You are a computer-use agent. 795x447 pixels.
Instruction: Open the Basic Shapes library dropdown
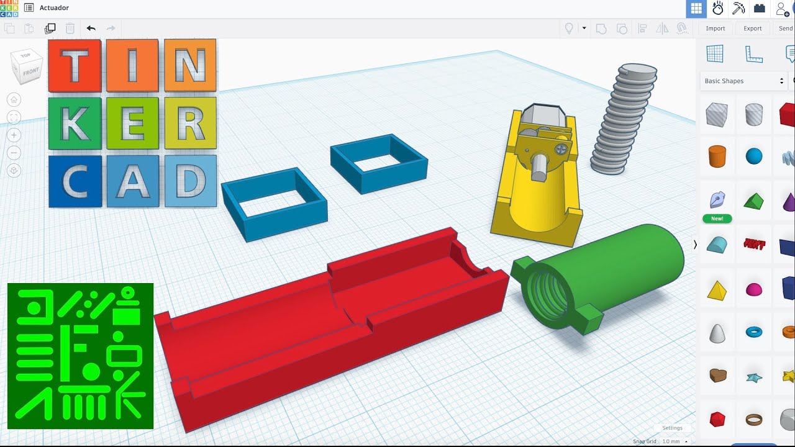click(743, 81)
